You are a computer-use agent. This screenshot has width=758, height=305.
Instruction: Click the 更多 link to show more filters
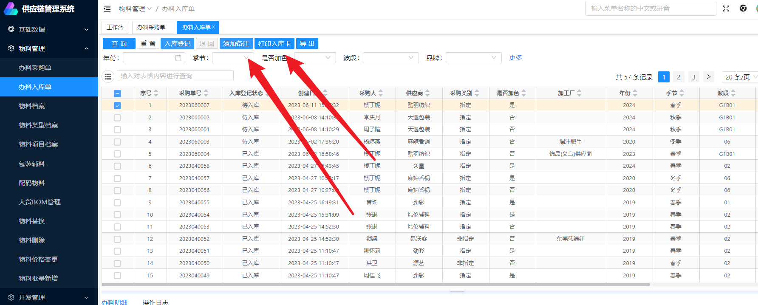point(515,58)
